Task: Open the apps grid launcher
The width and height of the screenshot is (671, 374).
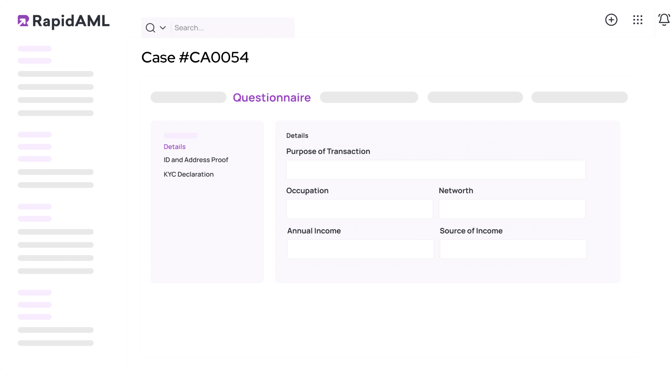Action: (638, 20)
